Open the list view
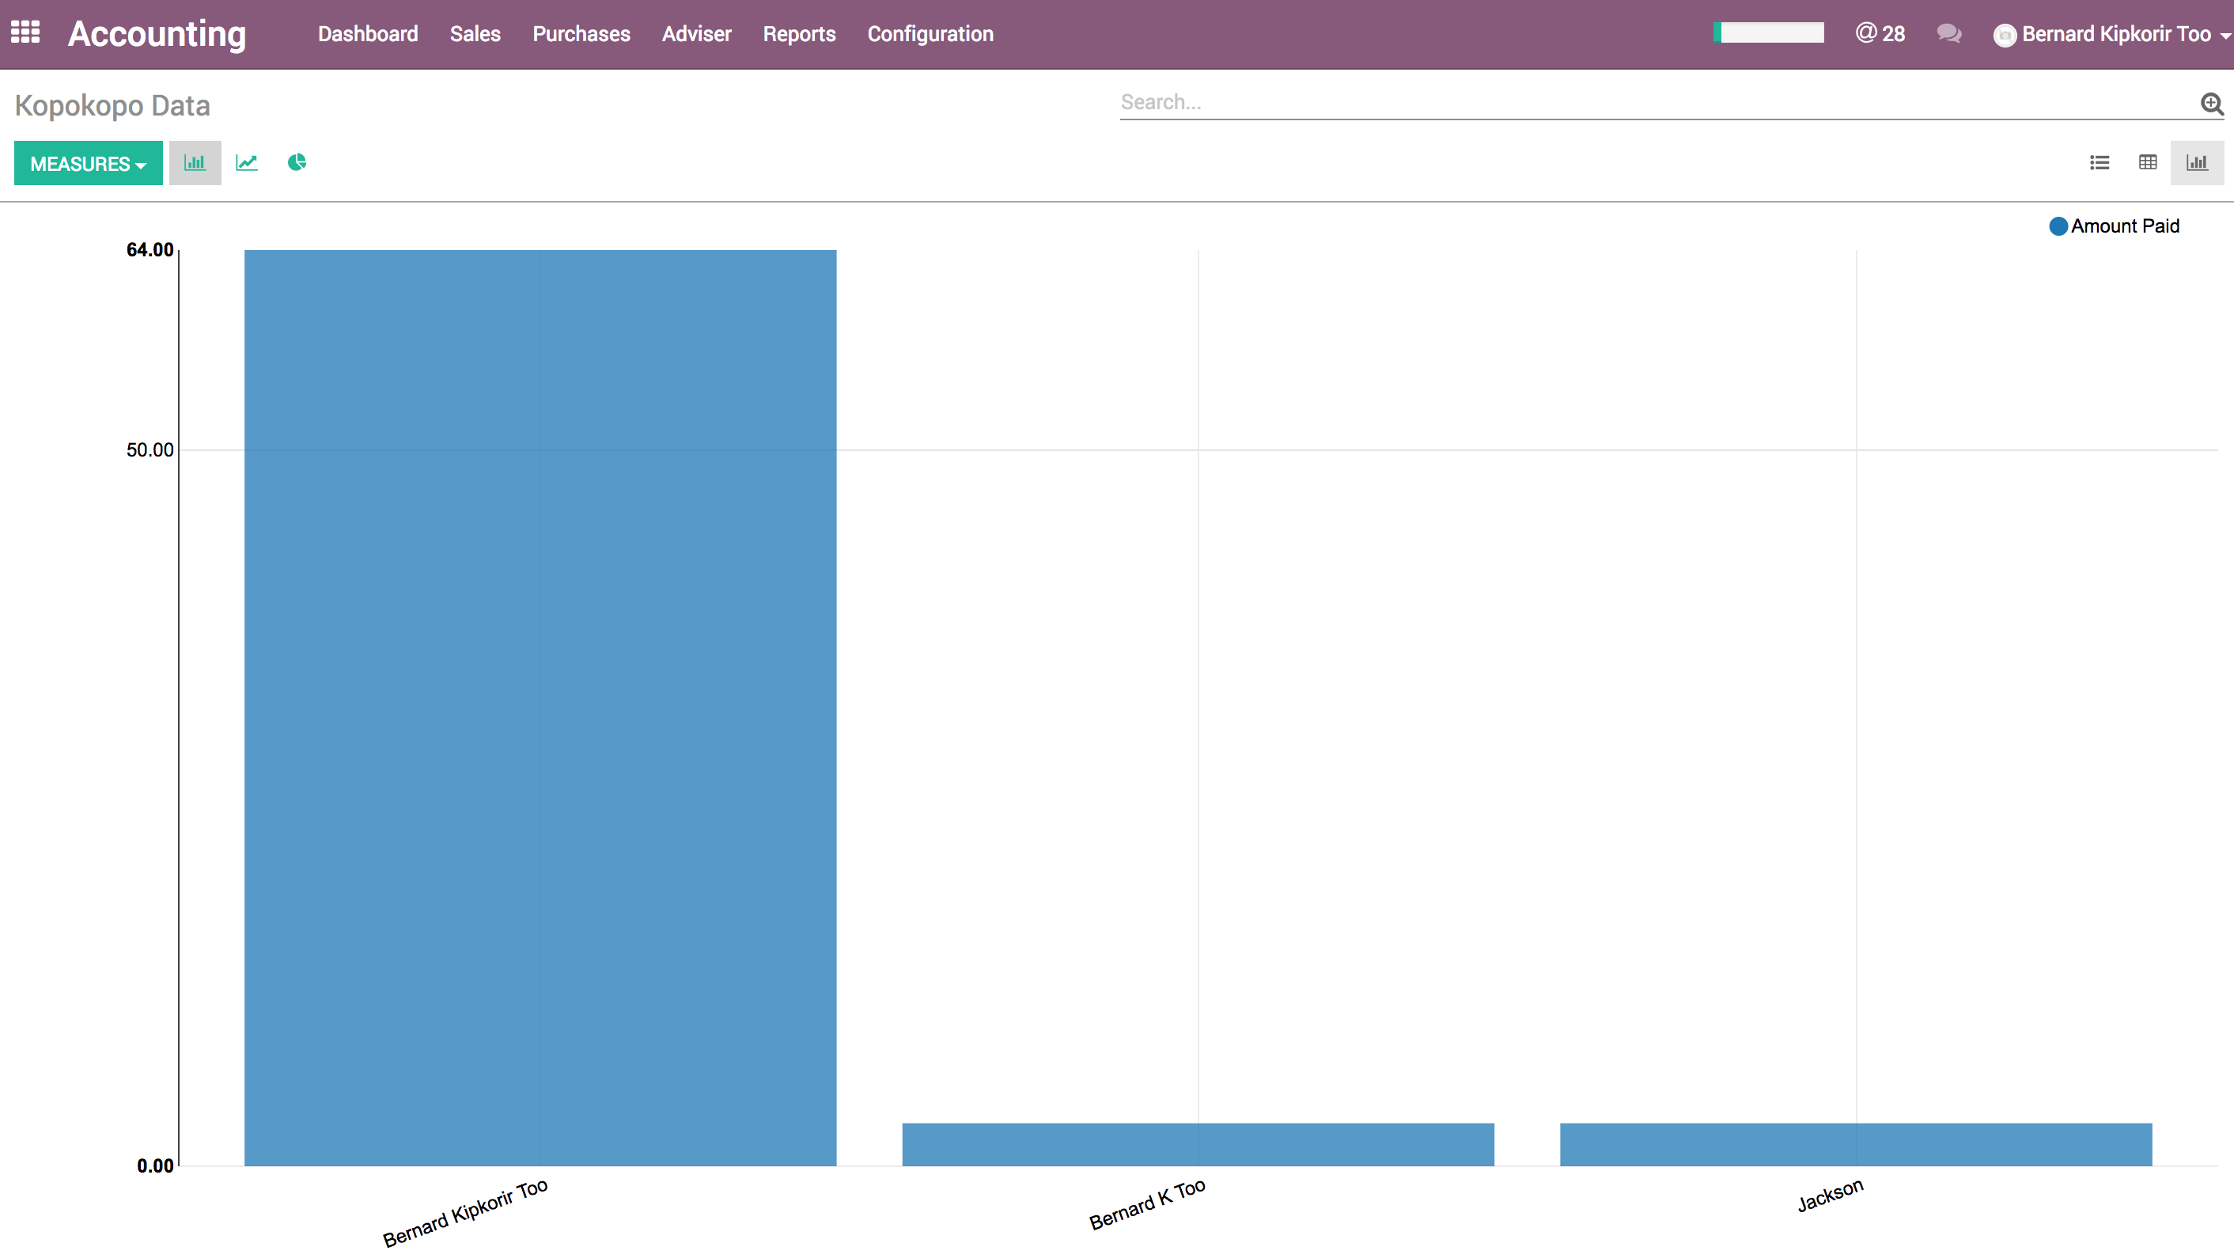 click(x=2100, y=162)
